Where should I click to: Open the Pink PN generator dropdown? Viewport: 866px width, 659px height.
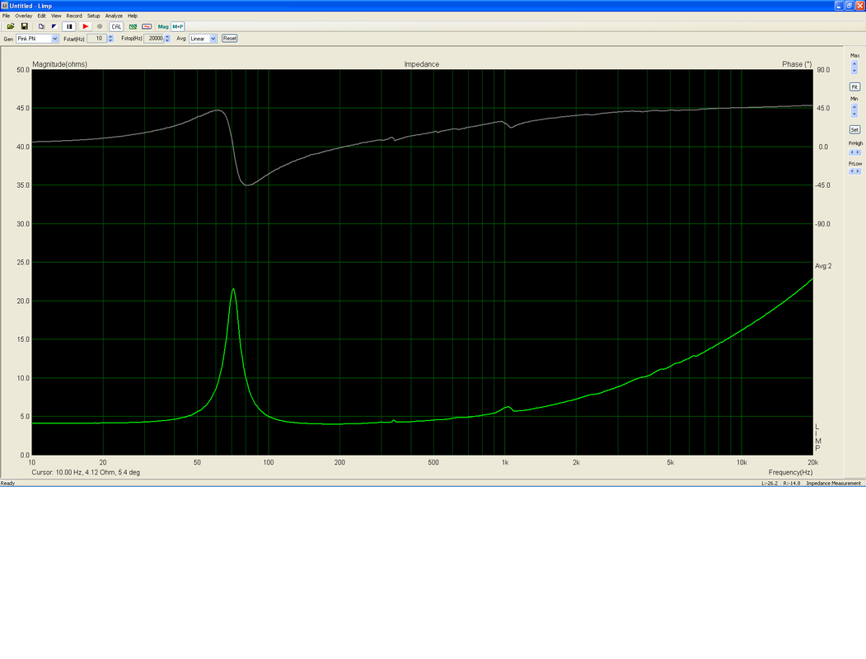(54, 39)
